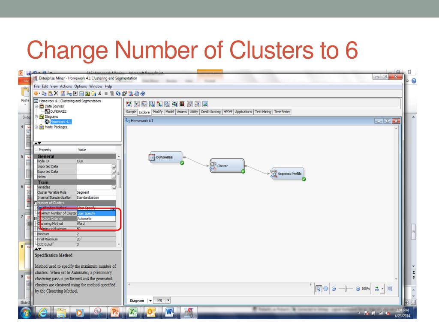Switch to the Credit Scoring tab
439x329 pixels.
click(211, 112)
